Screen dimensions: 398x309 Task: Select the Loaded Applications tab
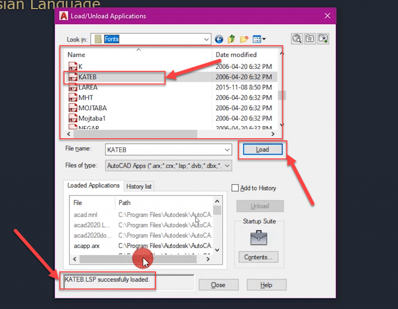[93, 185]
